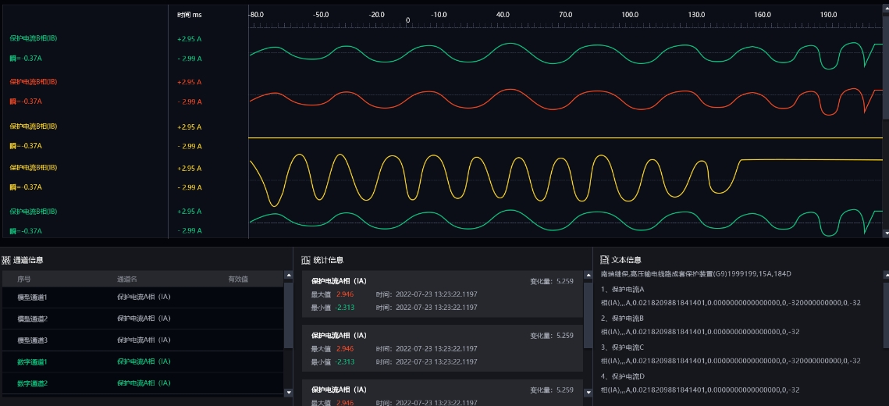Click the 190.0 time axis tick
889x406 pixels.
[x=828, y=15]
